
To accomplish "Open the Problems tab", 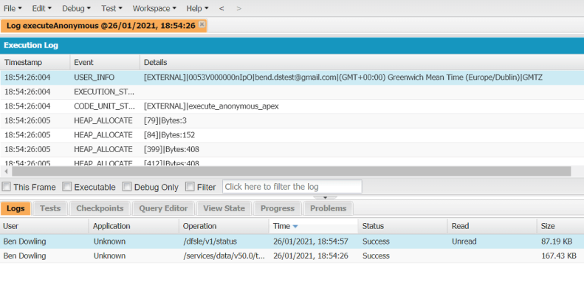I will click(328, 208).
